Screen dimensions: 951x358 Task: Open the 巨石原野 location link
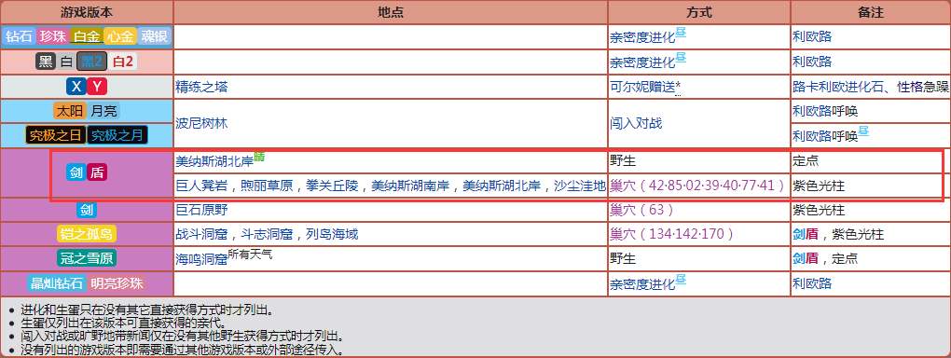[x=202, y=211]
